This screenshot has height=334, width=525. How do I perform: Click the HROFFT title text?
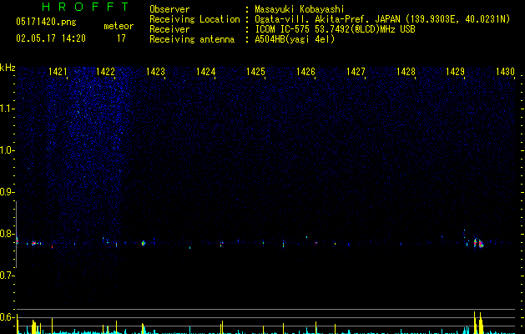pos(85,7)
